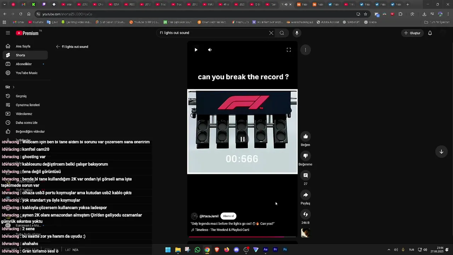Open the SohbetGPT bookmark
The height and width of the screenshot is (255, 453).
(351, 22)
